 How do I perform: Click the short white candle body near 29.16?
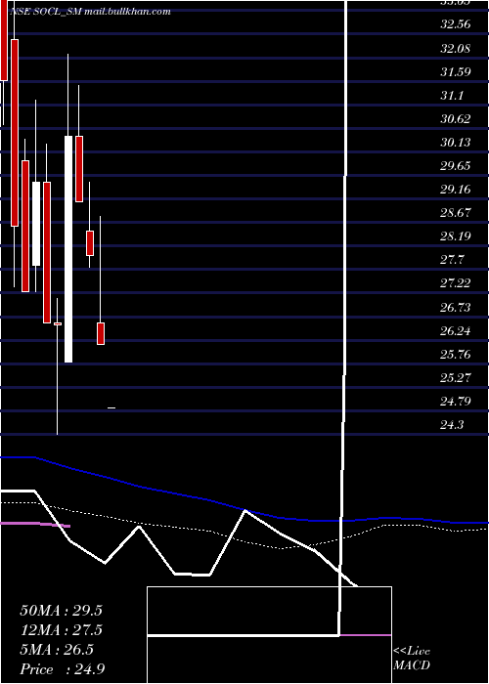click(x=36, y=224)
